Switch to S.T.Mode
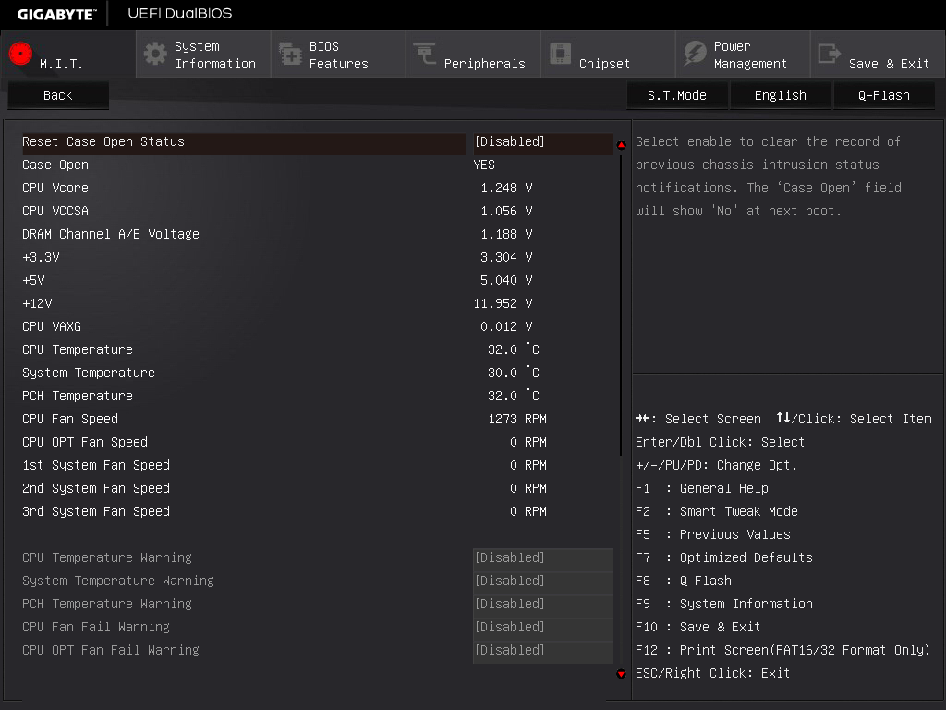Image resolution: width=946 pixels, height=710 pixels. click(677, 95)
